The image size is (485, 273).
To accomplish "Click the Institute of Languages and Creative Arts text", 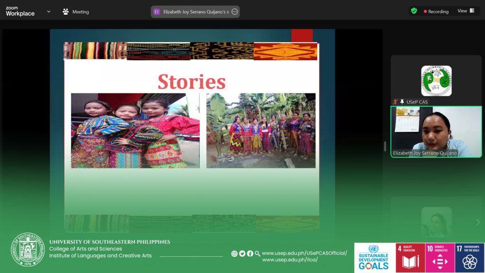I will click(100, 255).
